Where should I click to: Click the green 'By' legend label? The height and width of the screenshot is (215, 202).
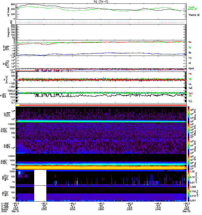point(190,48)
